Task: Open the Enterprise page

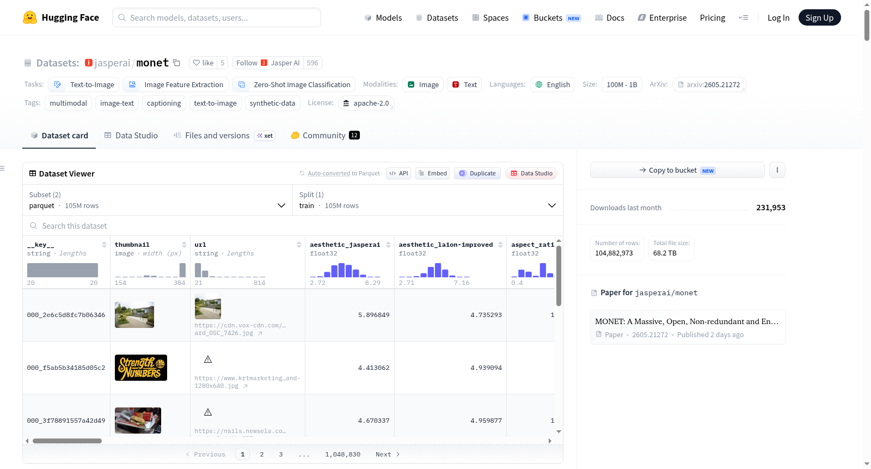Action: point(662,18)
